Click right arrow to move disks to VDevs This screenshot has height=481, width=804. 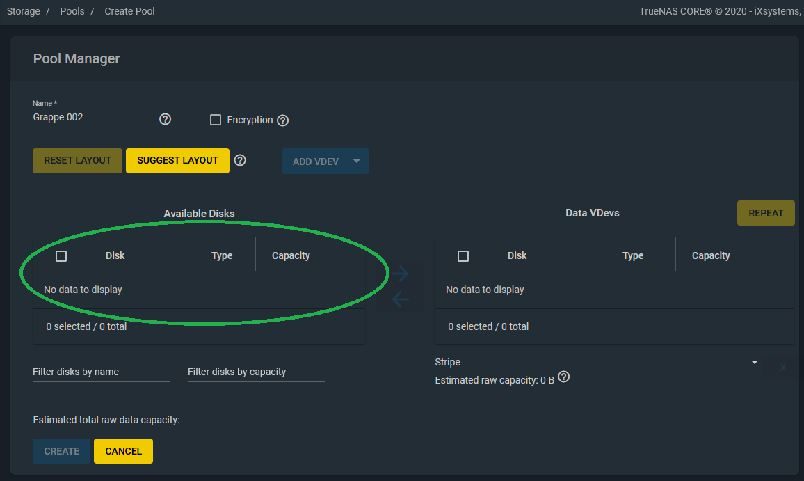pyautogui.click(x=400, y=274)
